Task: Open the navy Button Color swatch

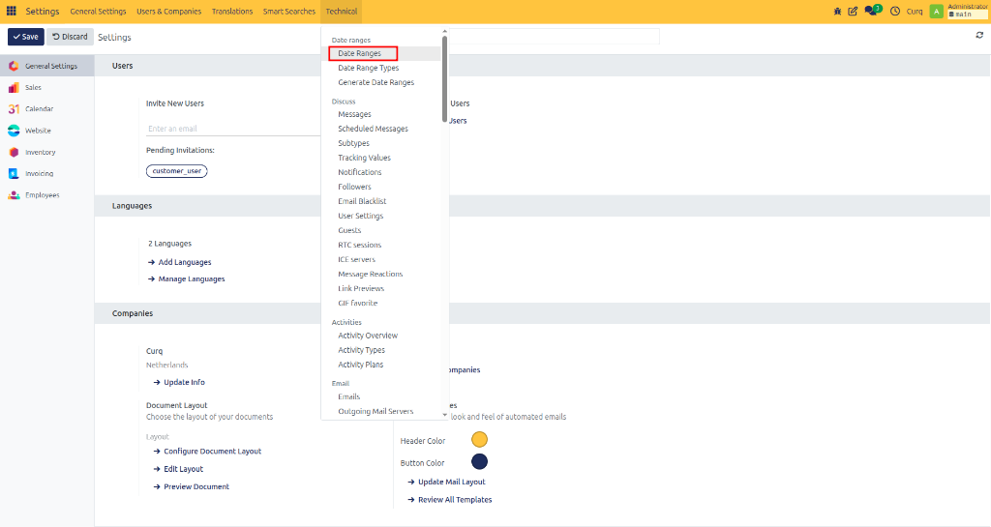Action: pyautogui.click(x=480, y=462)
